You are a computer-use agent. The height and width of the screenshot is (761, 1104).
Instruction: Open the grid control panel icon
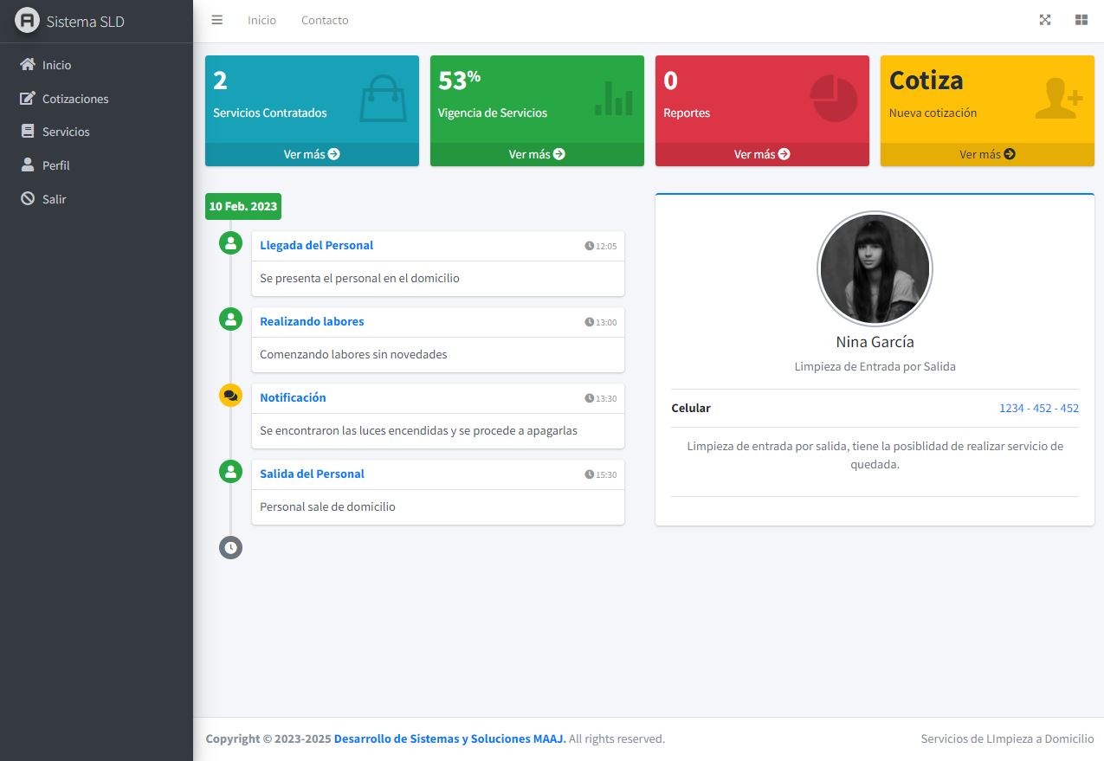(1081, 20)
